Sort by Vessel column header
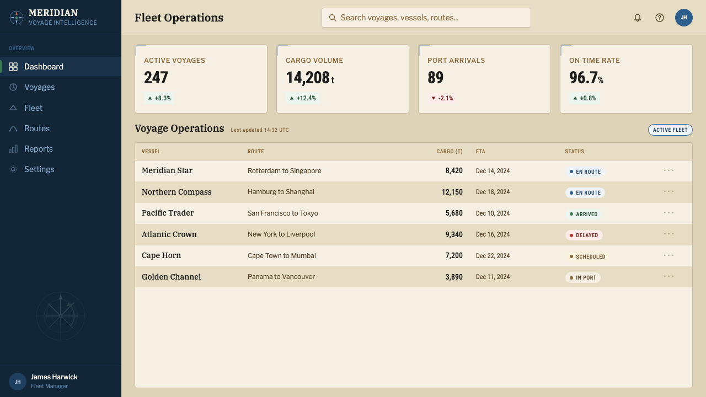The height and width of the screenshot is (397, 706). coord(151,151)
